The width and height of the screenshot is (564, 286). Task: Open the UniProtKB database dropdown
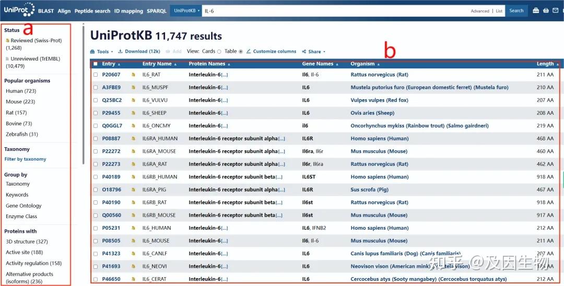[x=186, y=11]
